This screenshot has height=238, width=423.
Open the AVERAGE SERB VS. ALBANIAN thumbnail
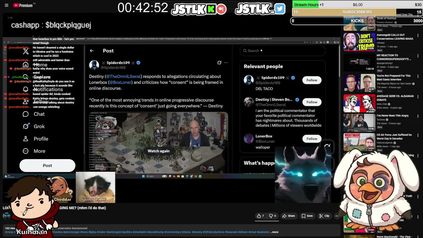[359, 103]
